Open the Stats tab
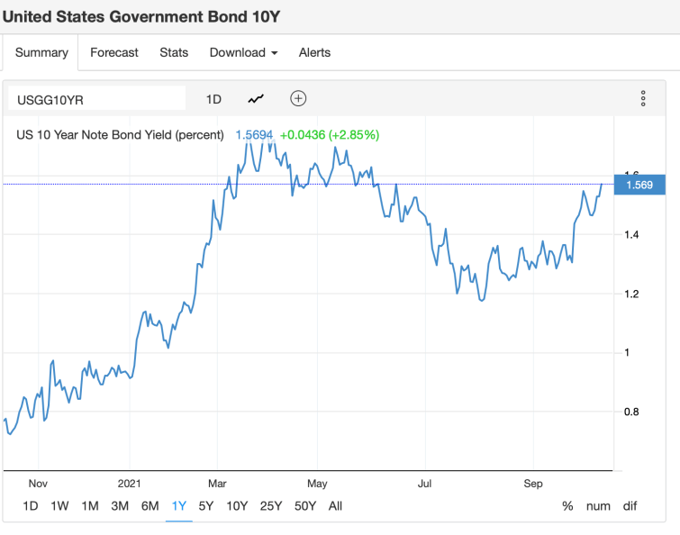The image size is (680, 535). tap(174, 52)
